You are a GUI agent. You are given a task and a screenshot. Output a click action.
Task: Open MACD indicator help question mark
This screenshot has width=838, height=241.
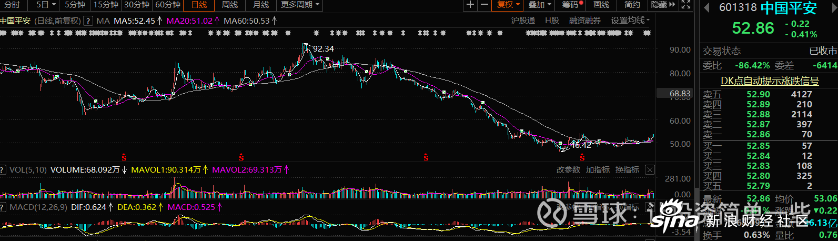[3, 207]
